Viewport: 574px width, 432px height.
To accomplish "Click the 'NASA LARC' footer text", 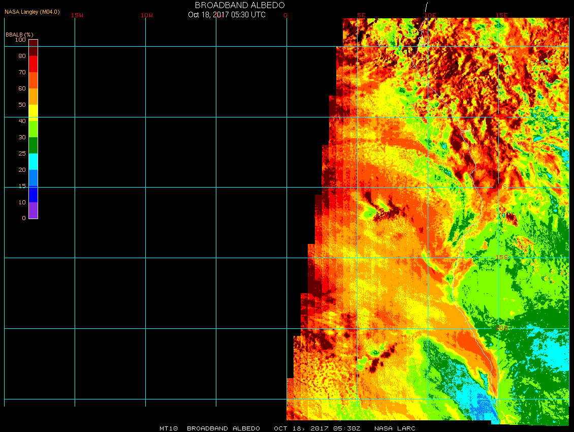I will pos(395,428).
